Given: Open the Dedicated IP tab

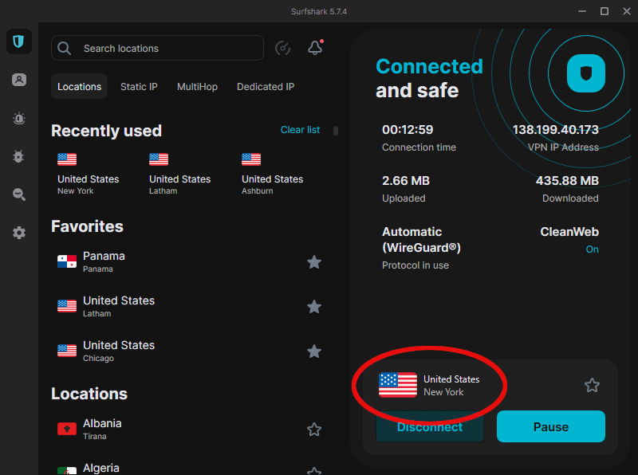Looking at the screenshot, I should coord(266,87).
